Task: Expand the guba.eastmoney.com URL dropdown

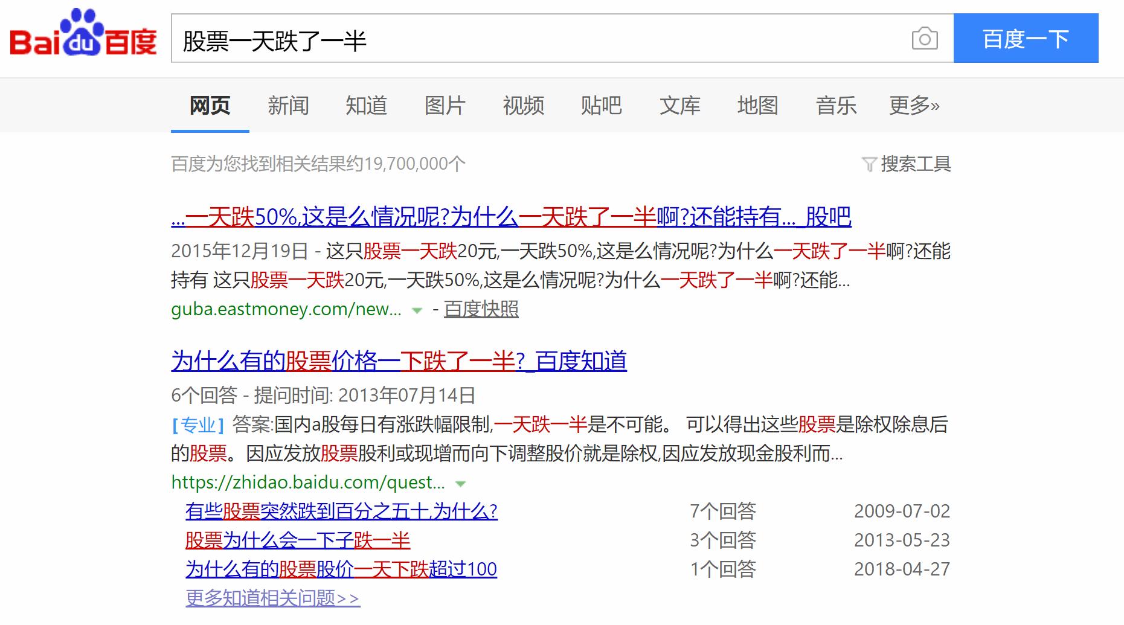Action: [x=416, y=310]
